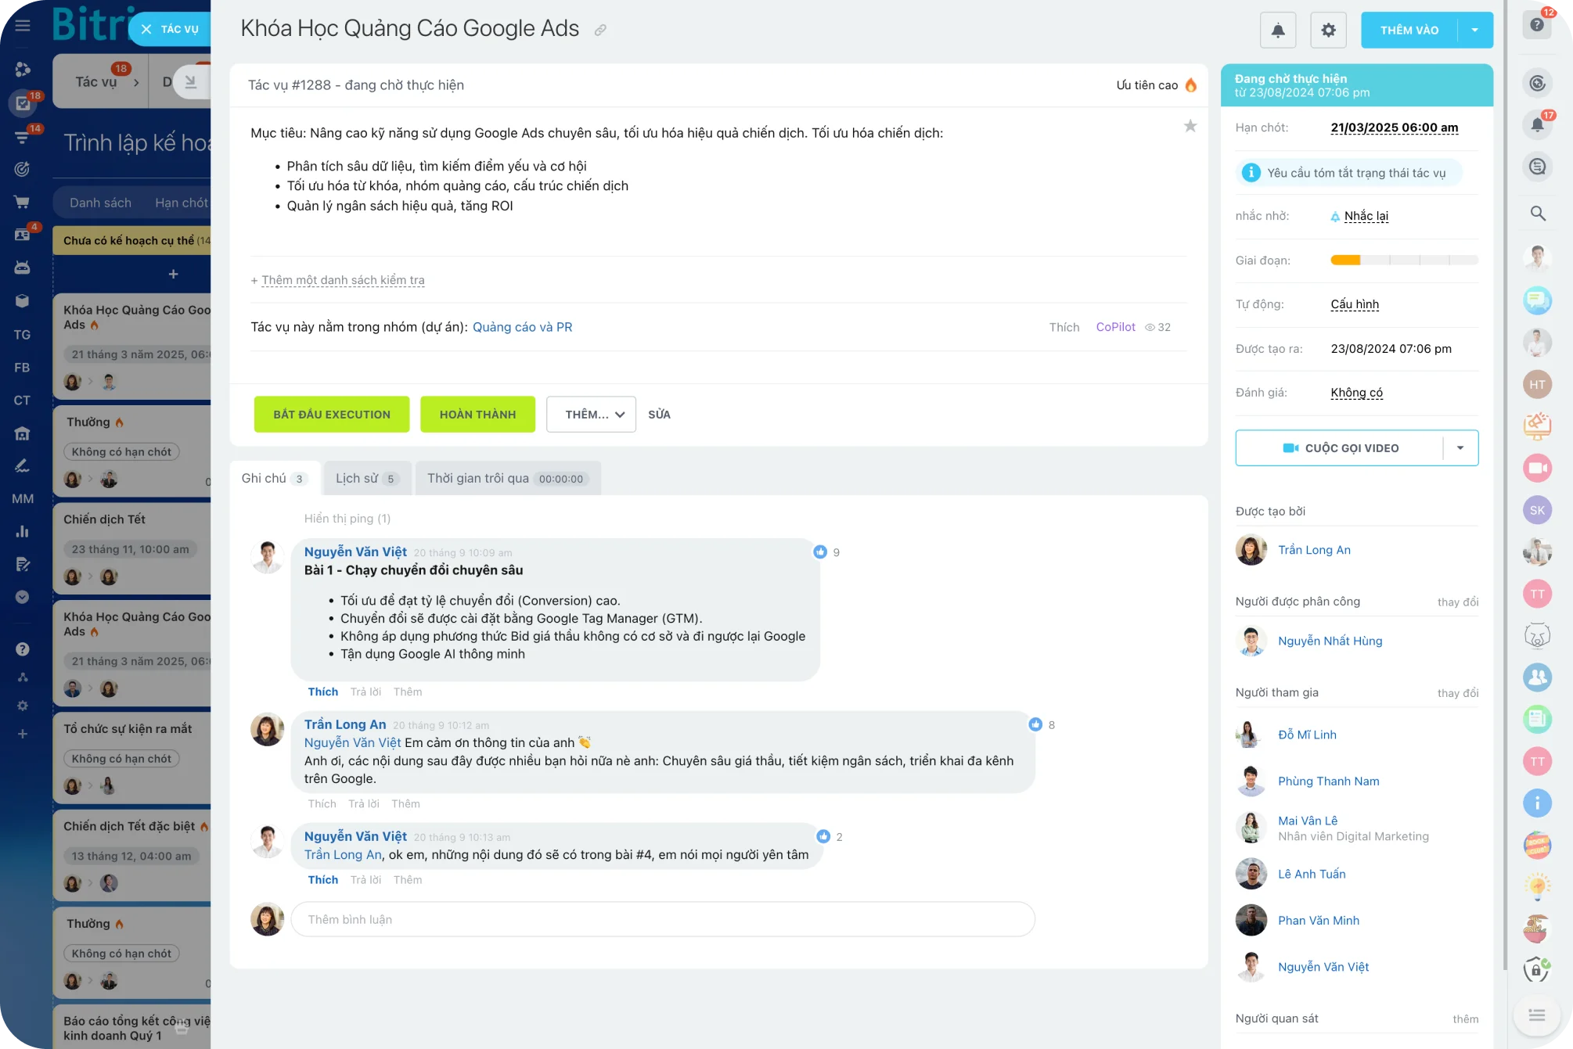Open Không có rating selector

1356,393
